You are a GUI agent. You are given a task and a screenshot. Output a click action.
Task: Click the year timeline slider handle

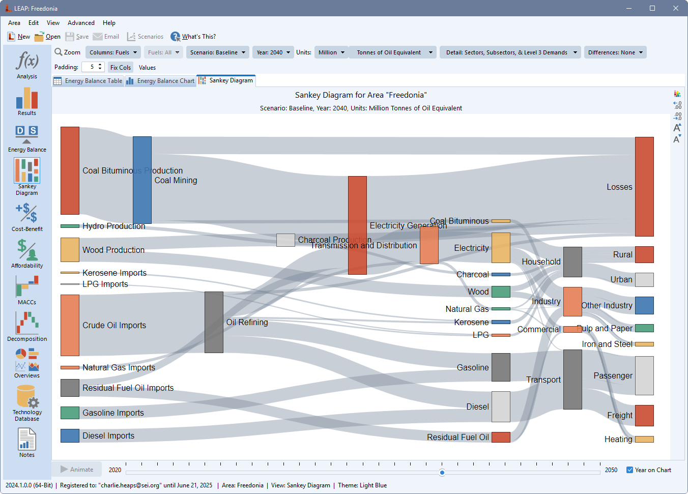pyautogui.click(x=442, y=473)
